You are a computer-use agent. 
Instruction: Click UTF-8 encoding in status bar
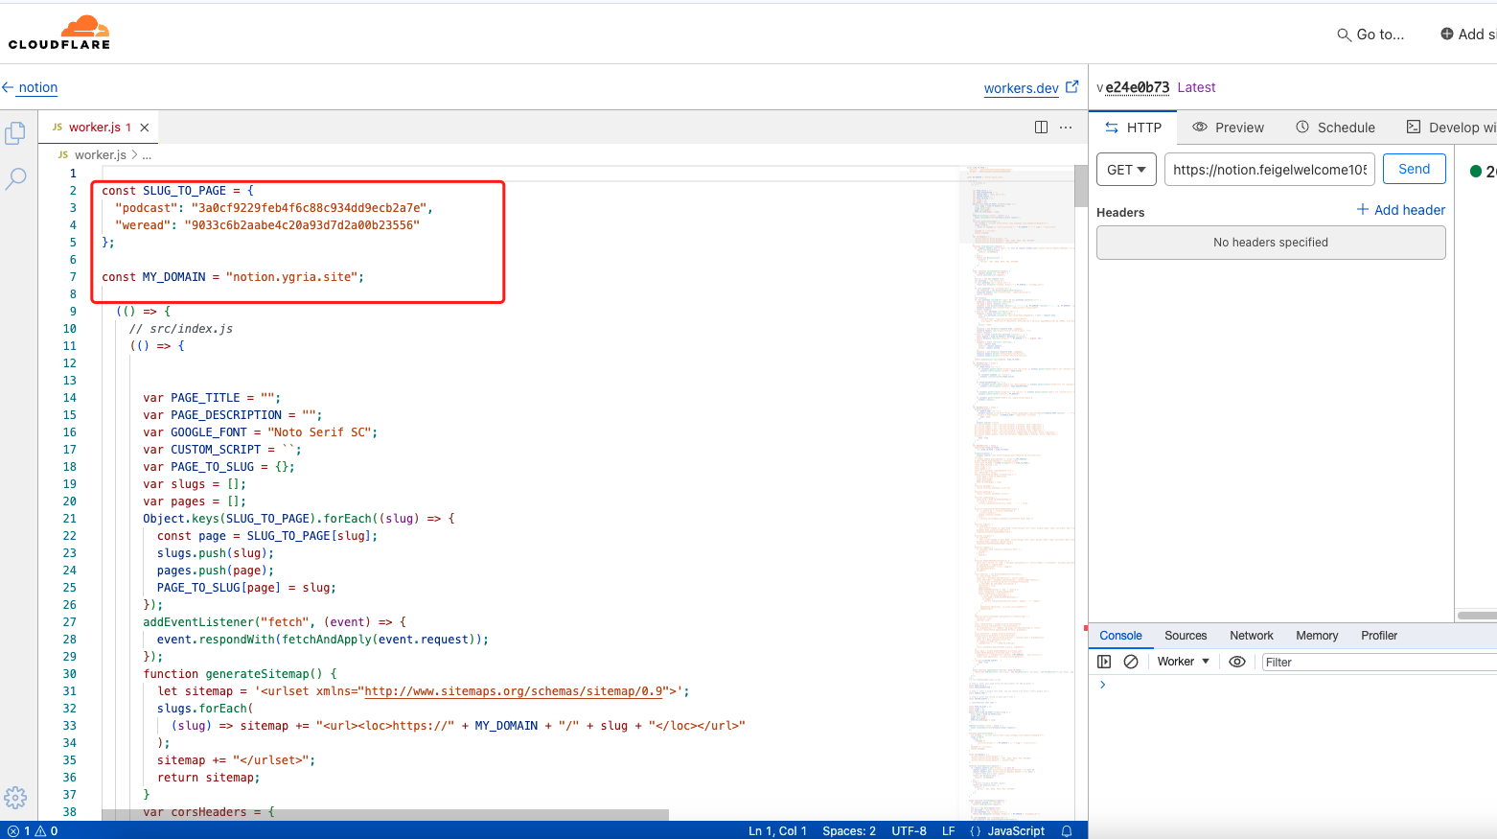click(x=909, y=831)
